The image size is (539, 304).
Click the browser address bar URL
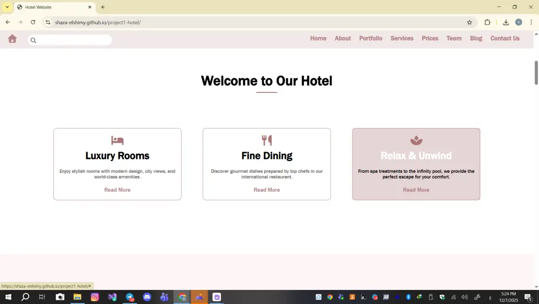tap(98, 22)
